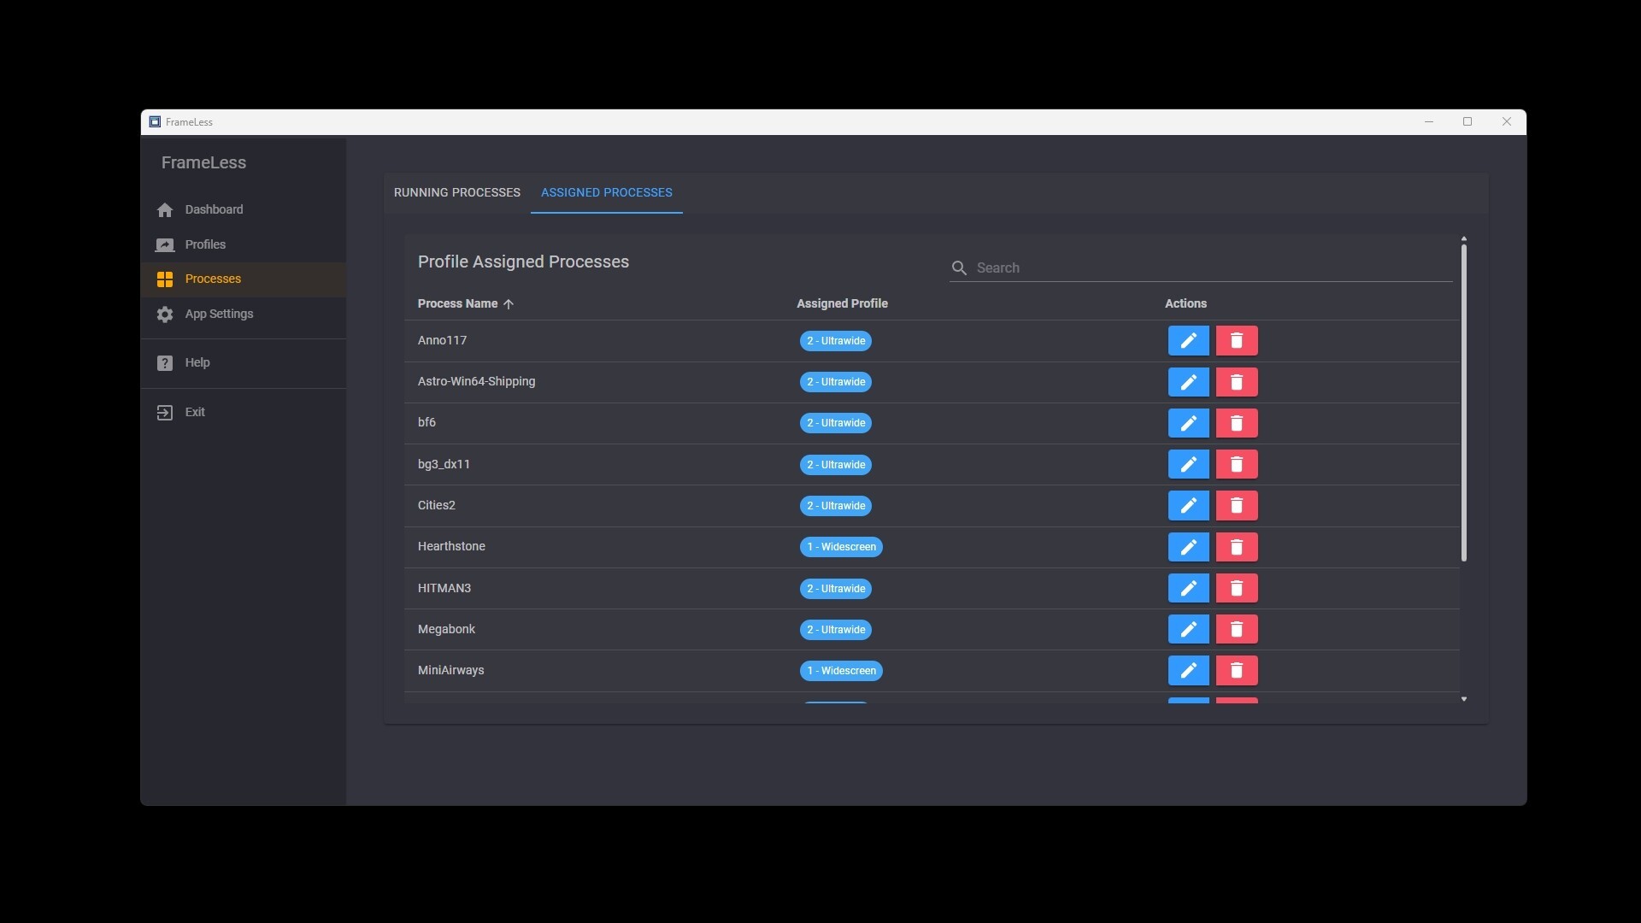Click the Ultrawide badge for Cities2

[x=836, y=506]
